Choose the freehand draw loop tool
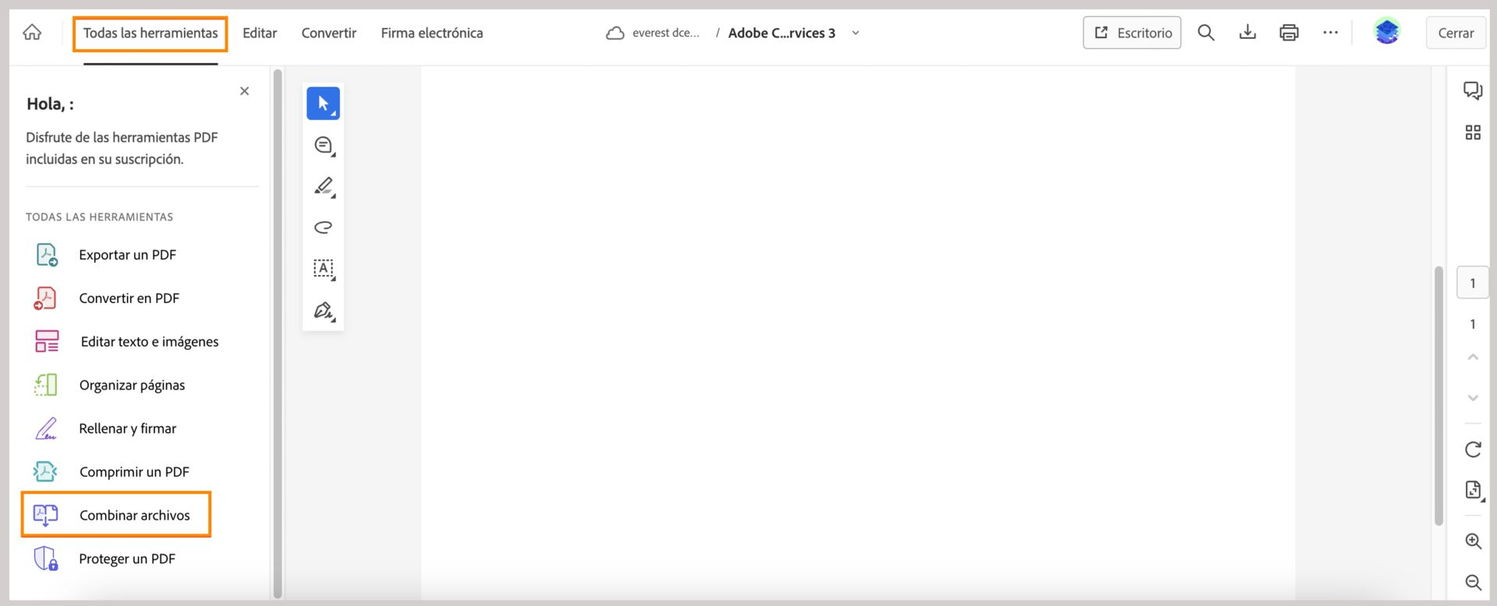1497x606 pixels. [x=323, y=227]
